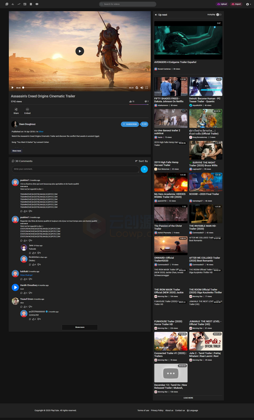Click the Search for videos field
This screenshot has width=254, height=420.
coord(128,4)
